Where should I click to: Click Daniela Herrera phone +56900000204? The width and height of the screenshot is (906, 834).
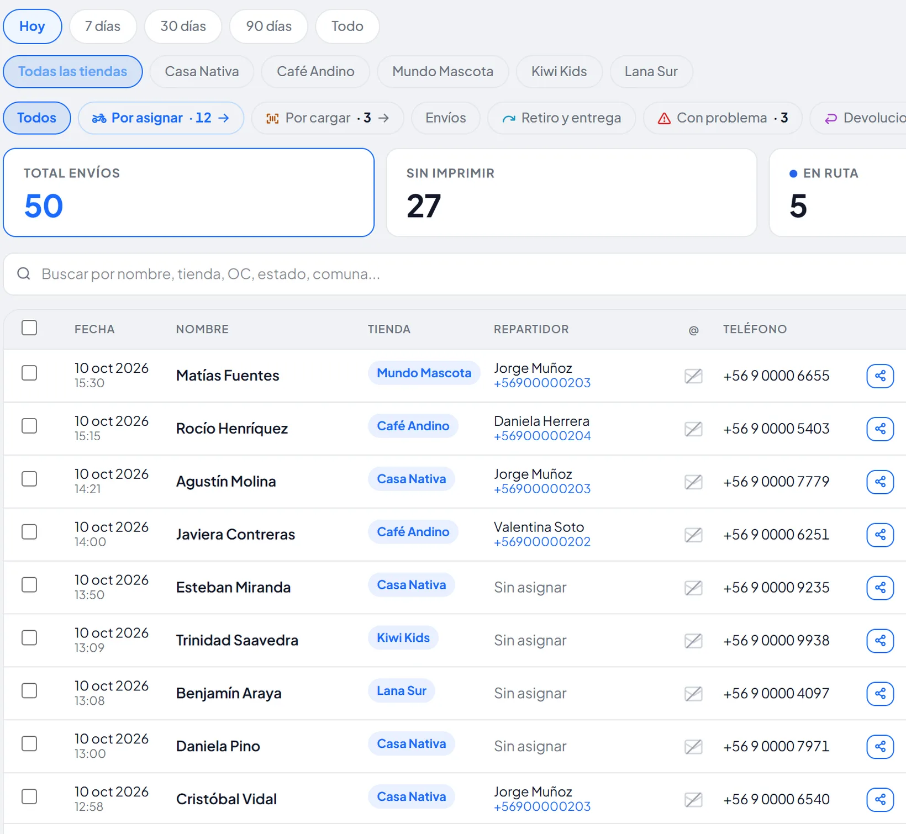(x=542, y=436)
